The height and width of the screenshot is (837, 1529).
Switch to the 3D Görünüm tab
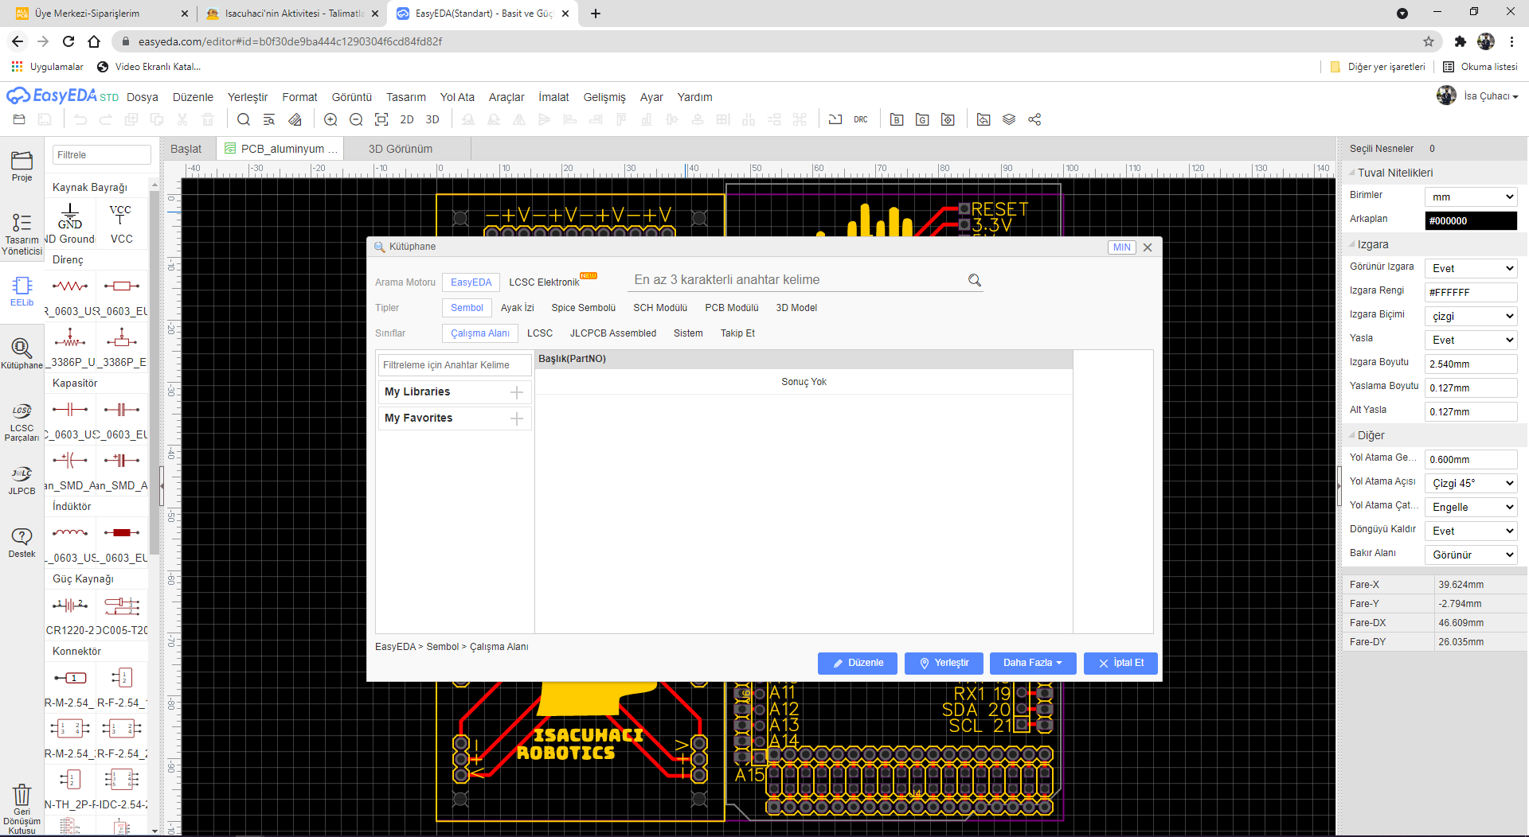[398, 148]
